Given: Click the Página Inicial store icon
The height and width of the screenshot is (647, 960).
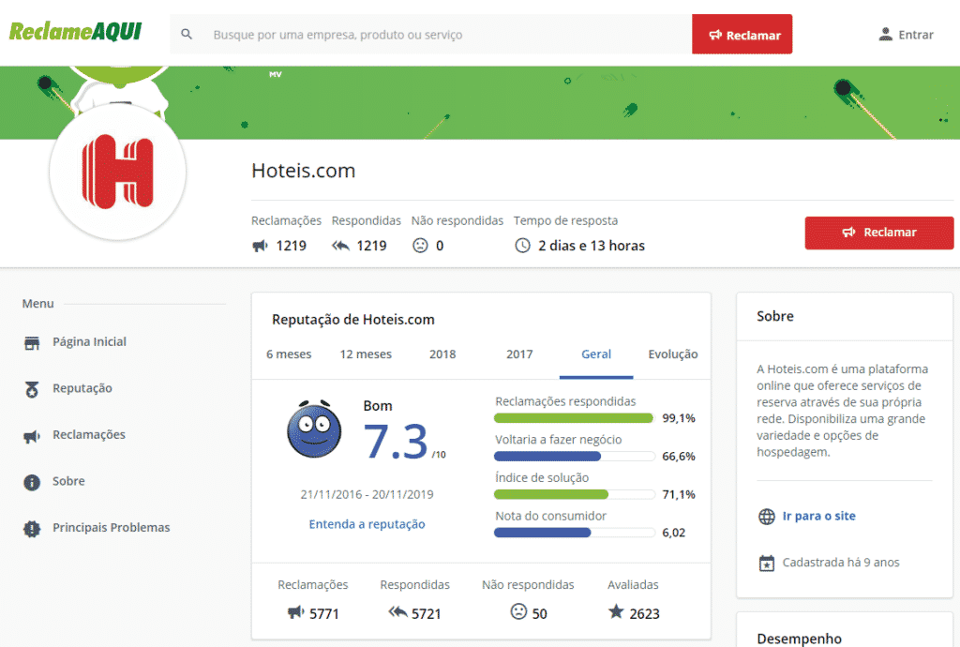Looking at the screenshot, I should [x=32, y=342].
